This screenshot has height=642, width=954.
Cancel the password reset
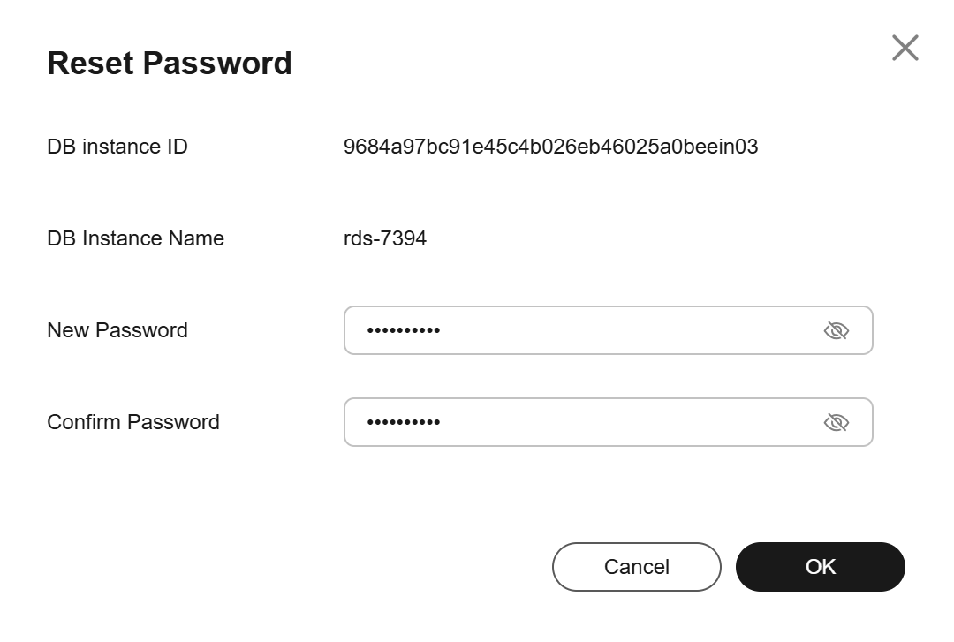(x=636, y=567)
